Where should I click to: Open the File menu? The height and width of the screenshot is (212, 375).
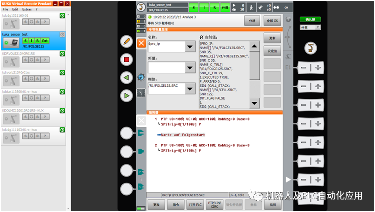5,9
